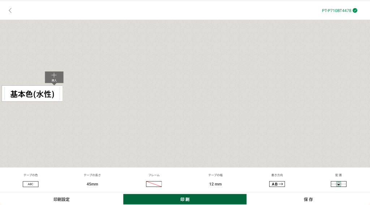Image resolution: width=370 pixels, height=205 pixels.
Task: Click the テープの長さ label
Action: click(x=92, y=175)
